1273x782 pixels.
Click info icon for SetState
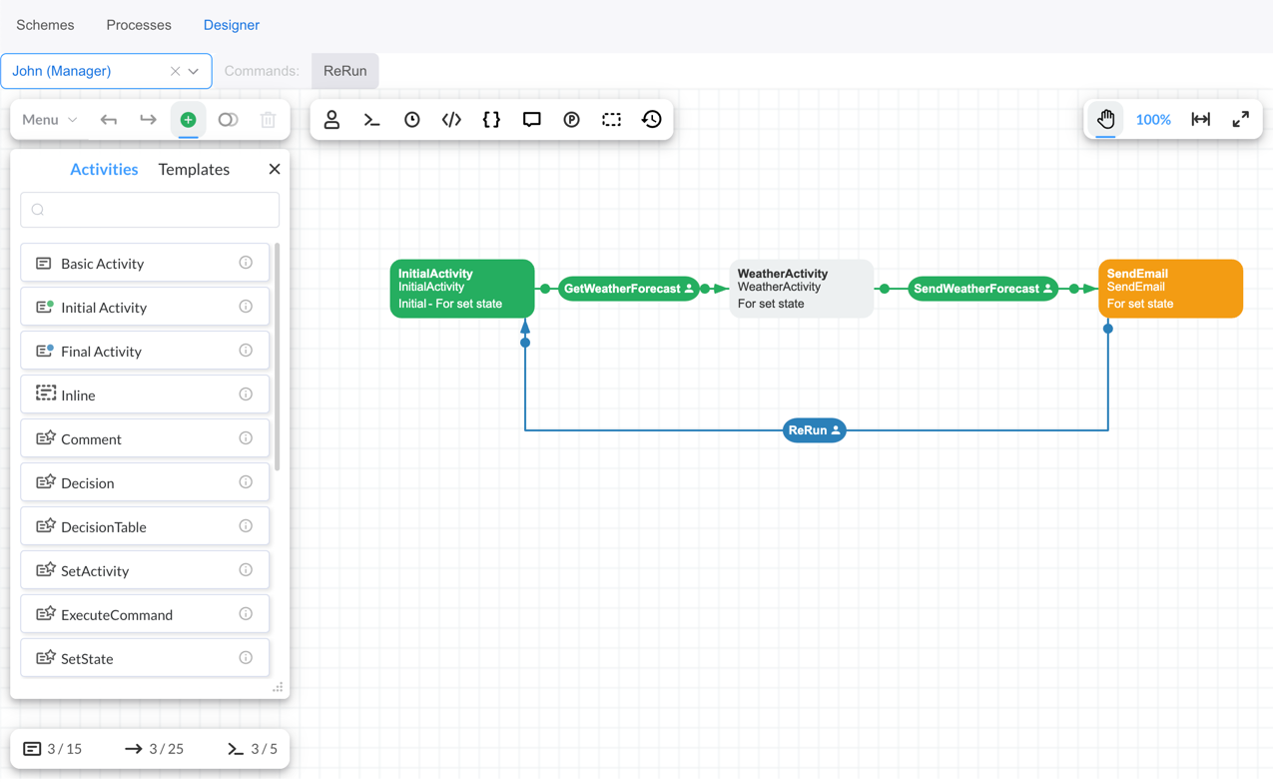(246, 658)
